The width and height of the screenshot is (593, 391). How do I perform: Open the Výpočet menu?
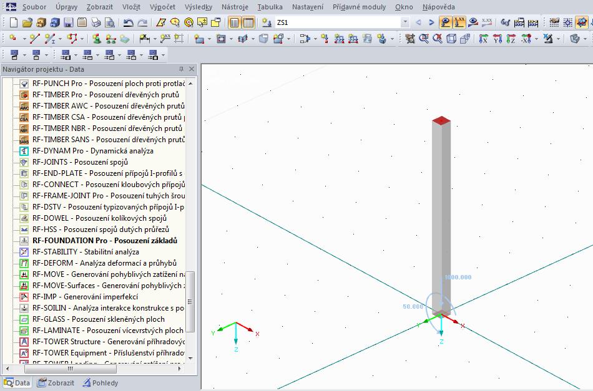[x=162, y=7]
